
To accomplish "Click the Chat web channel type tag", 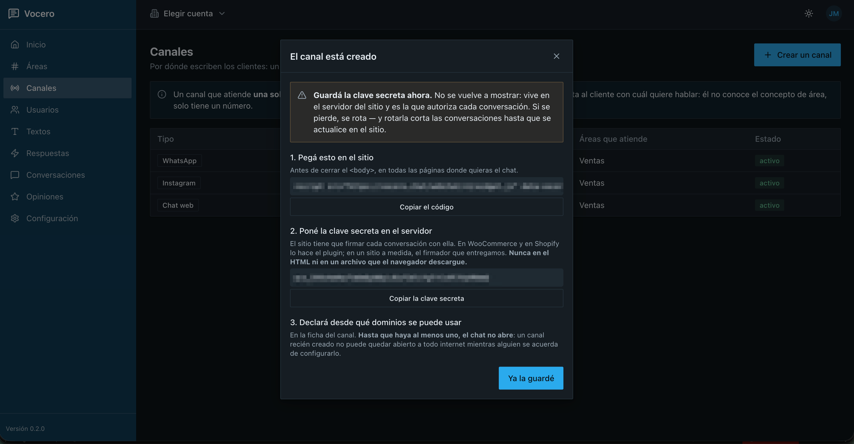I will pos(178,205).
